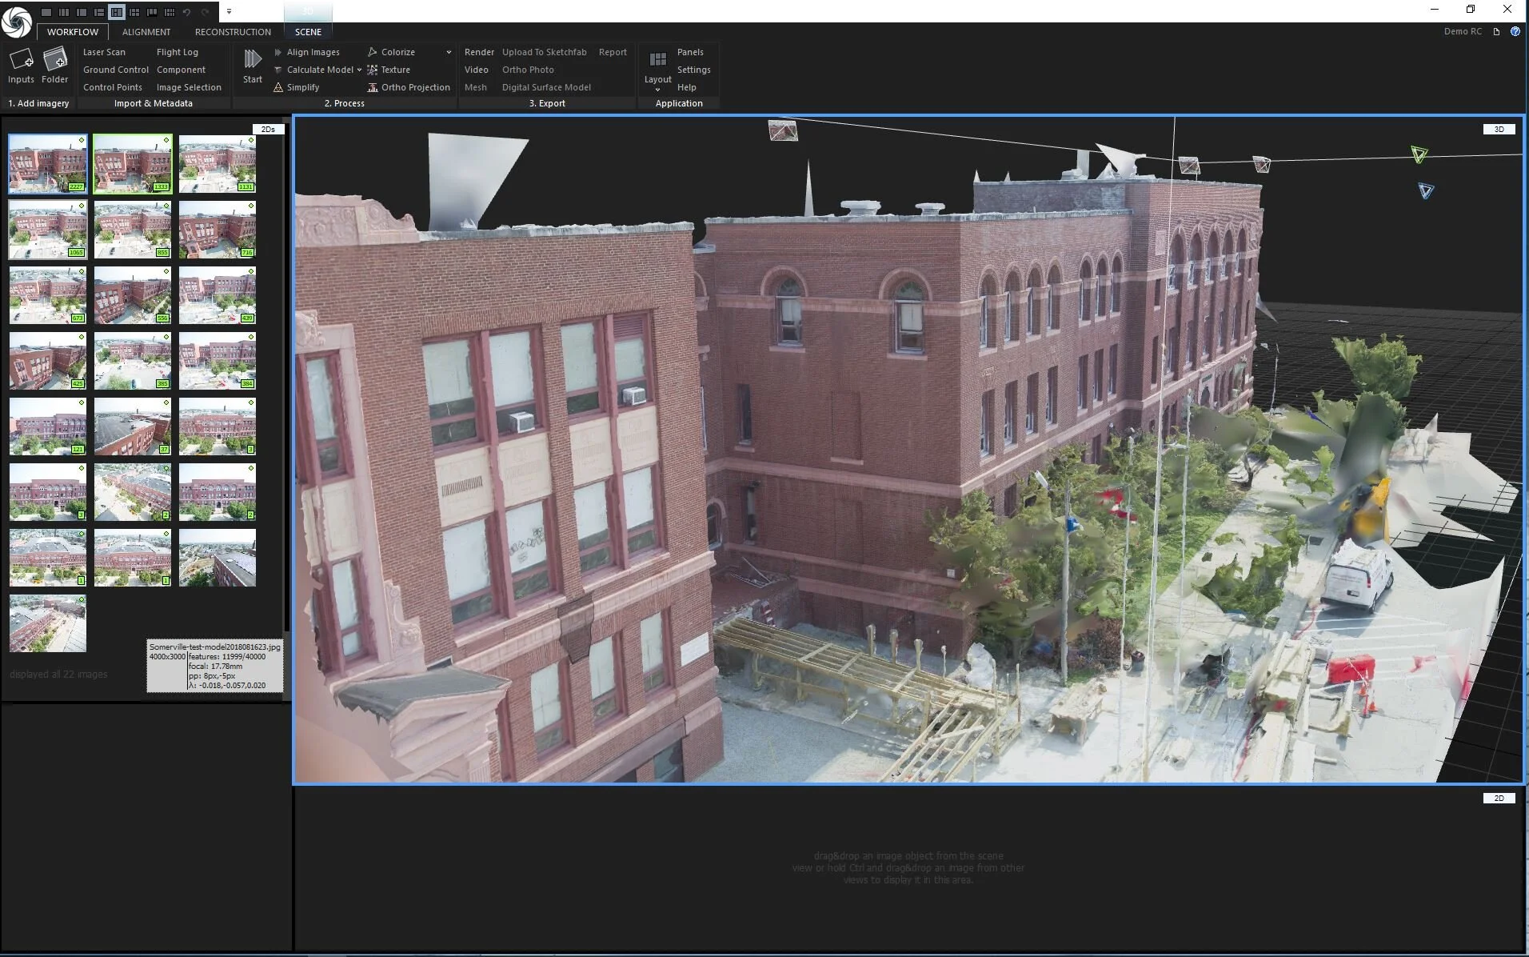This screenshot has height=957, width=1529.
Task: Select the image thumbnail labeled 556
Action: tap(133, 294)
